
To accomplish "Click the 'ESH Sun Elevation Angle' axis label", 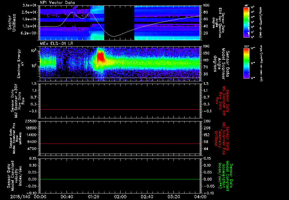I will [x=218, y=23].
